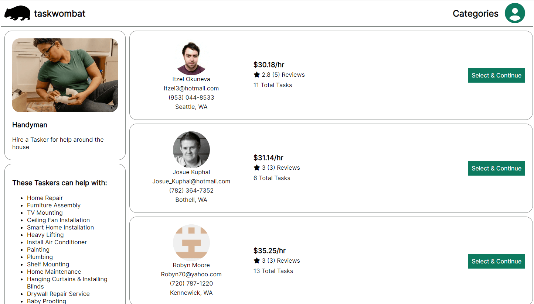
Task: Click the star icon in Robyn Moore's rating
Action: click(257, 261)
